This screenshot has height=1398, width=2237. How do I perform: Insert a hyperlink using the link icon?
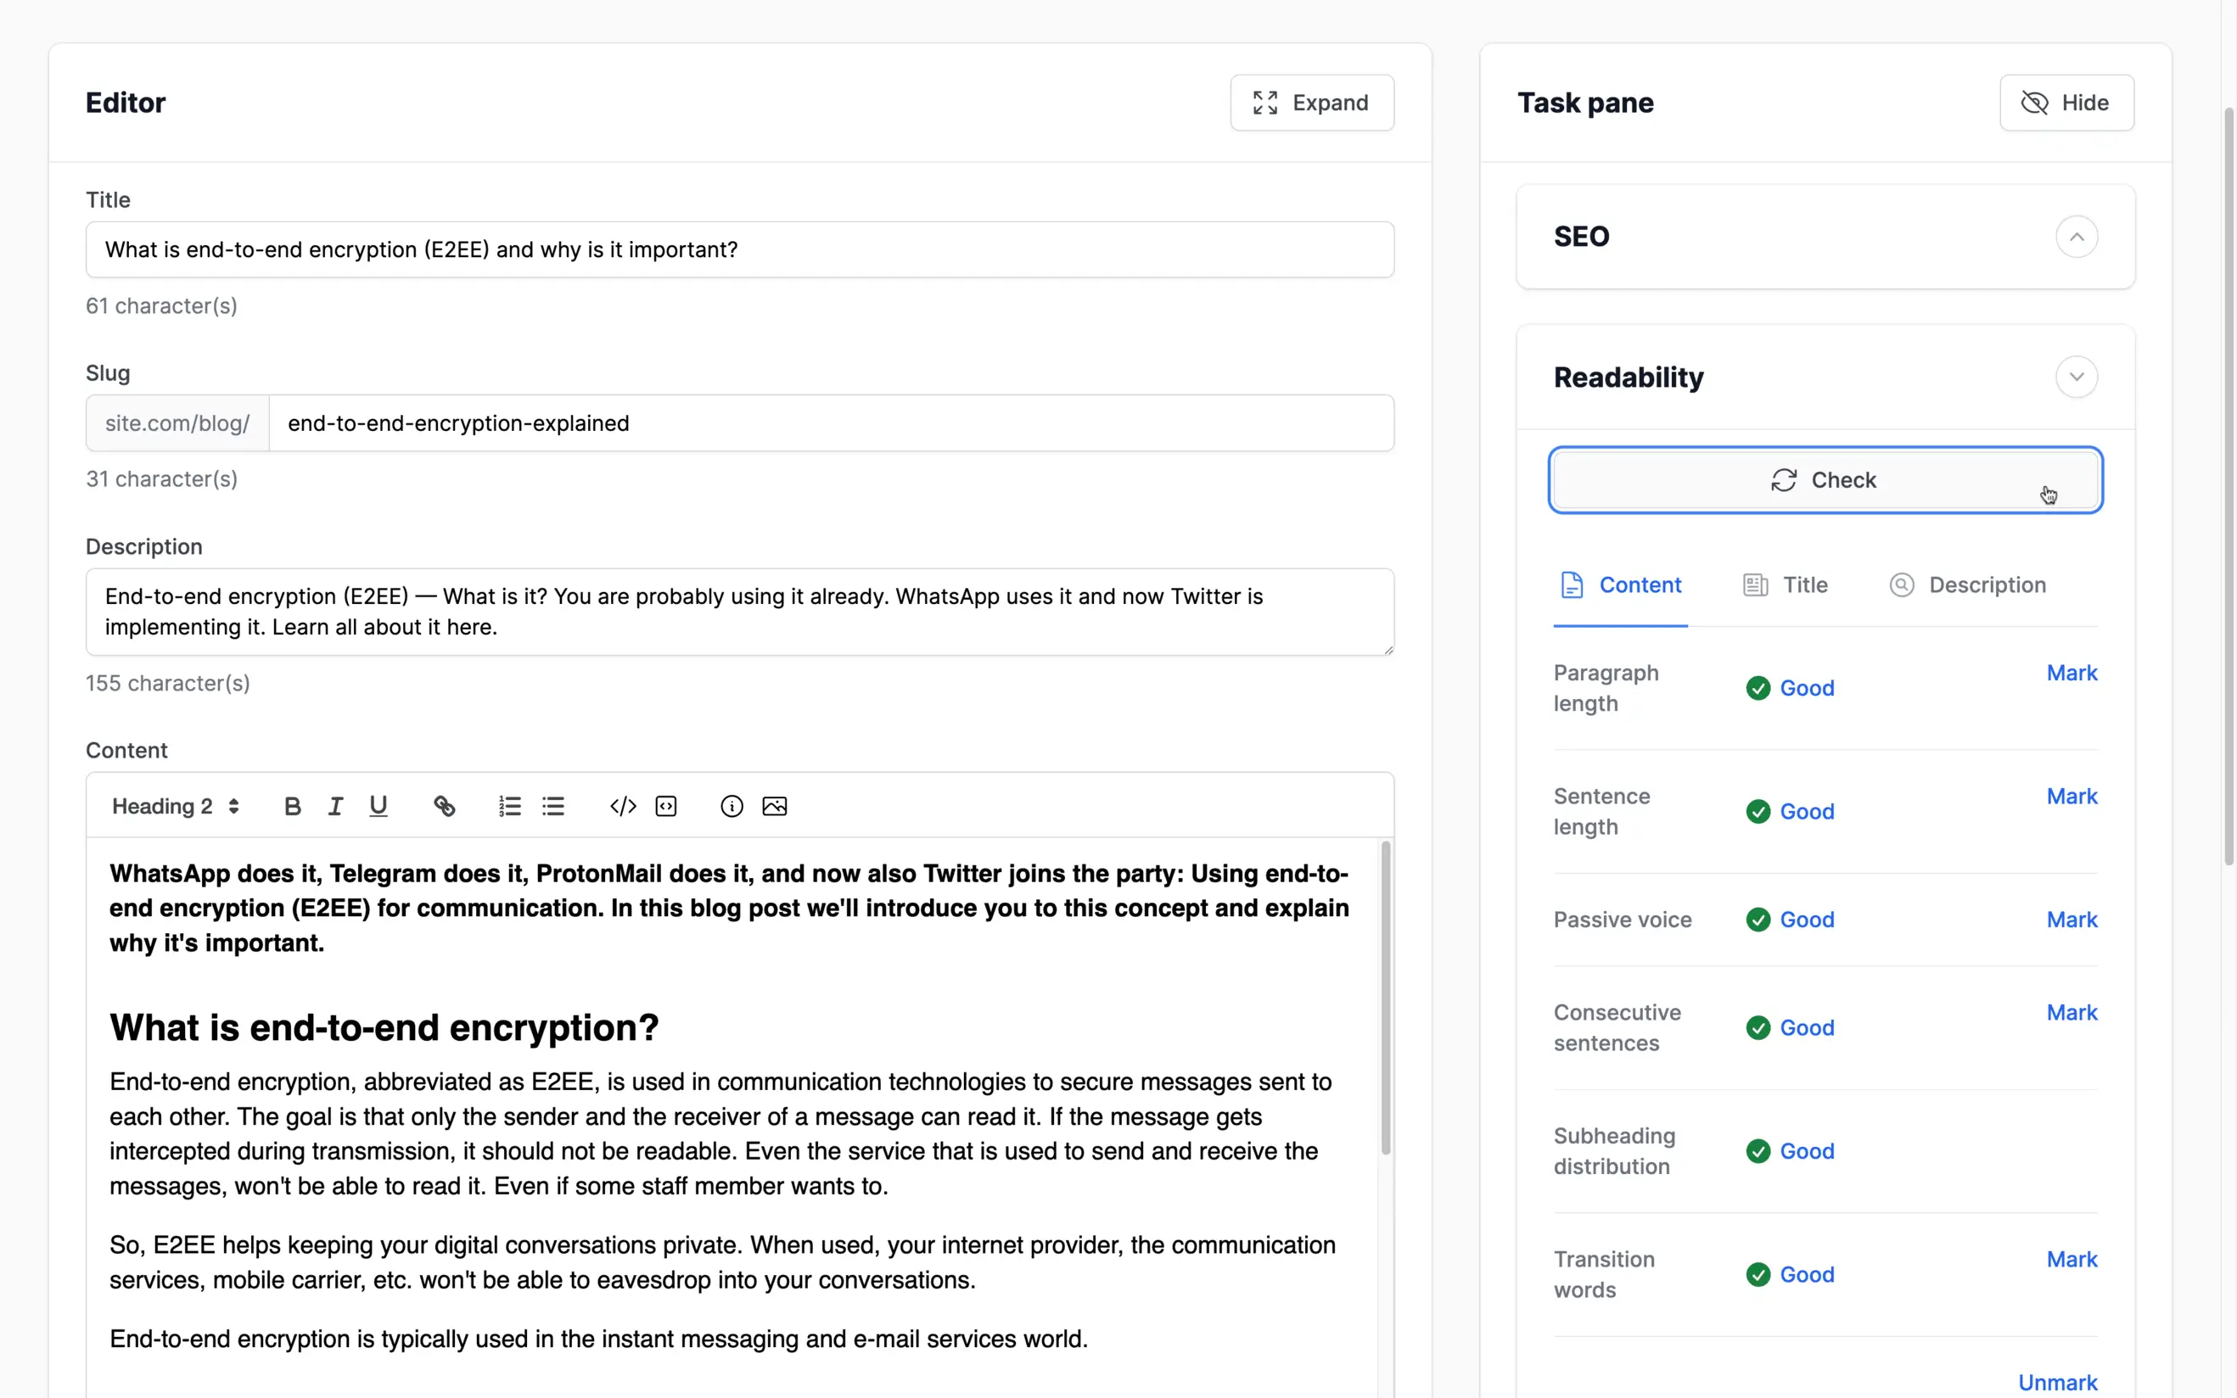[445, 805]
